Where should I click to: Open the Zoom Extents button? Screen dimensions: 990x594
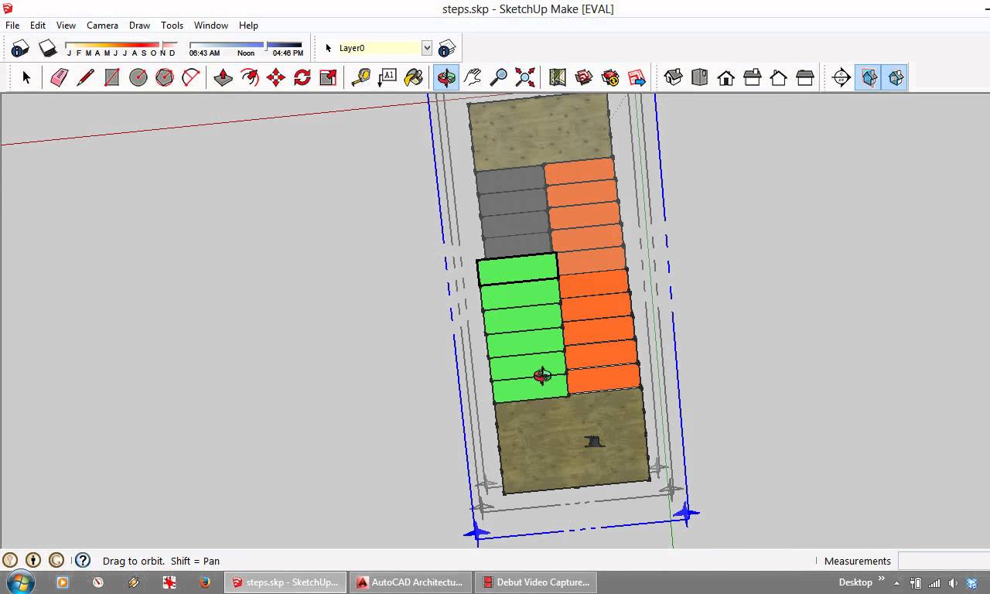(x=525, y=77)
